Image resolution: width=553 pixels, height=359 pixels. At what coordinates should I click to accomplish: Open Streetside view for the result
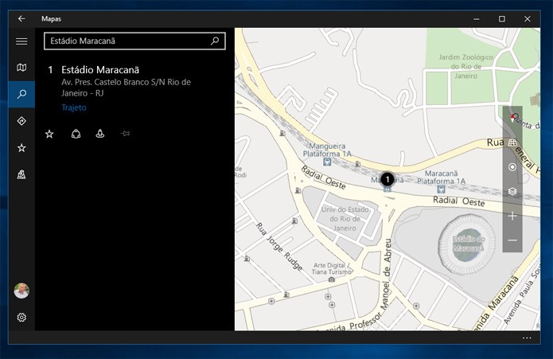(100, 134)
